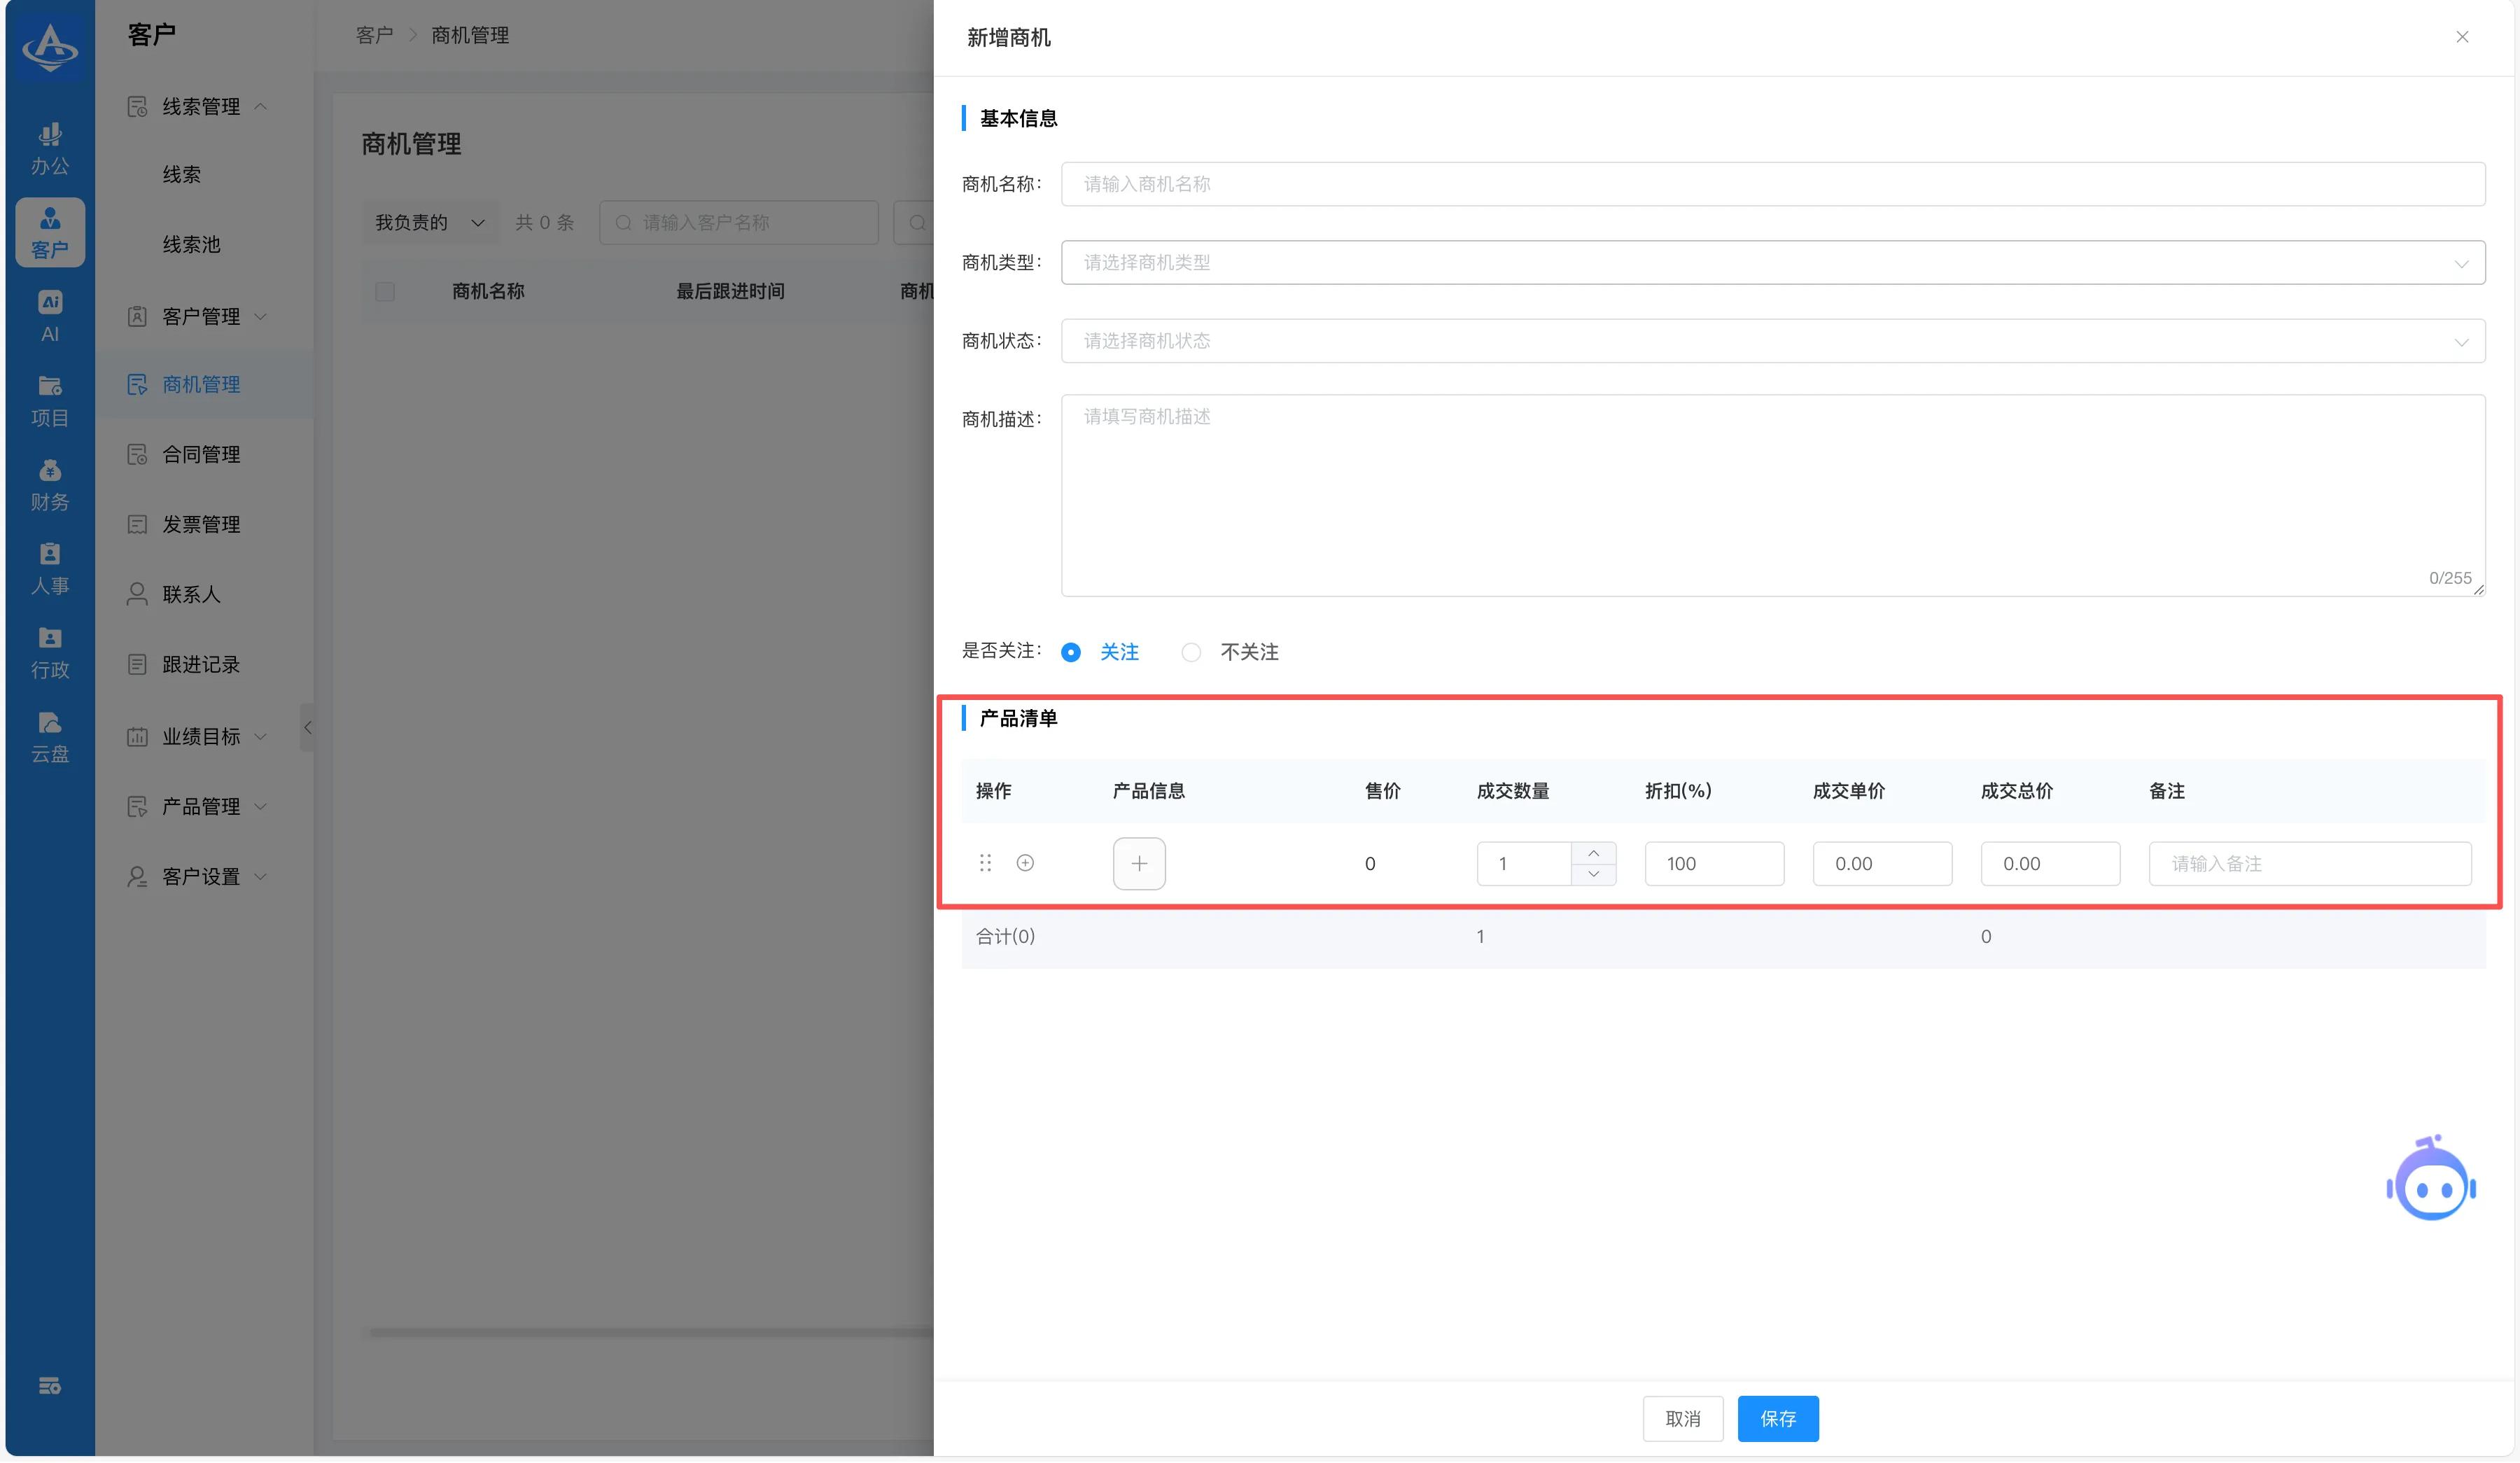Click the plus button to add product info

click(1139, 863)
